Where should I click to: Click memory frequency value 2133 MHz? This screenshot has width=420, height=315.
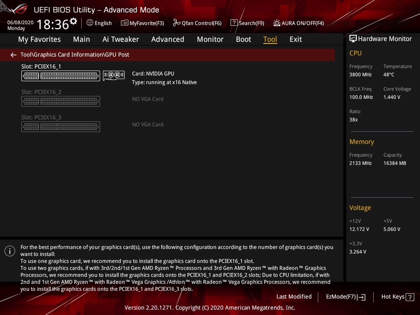point(360,163)
